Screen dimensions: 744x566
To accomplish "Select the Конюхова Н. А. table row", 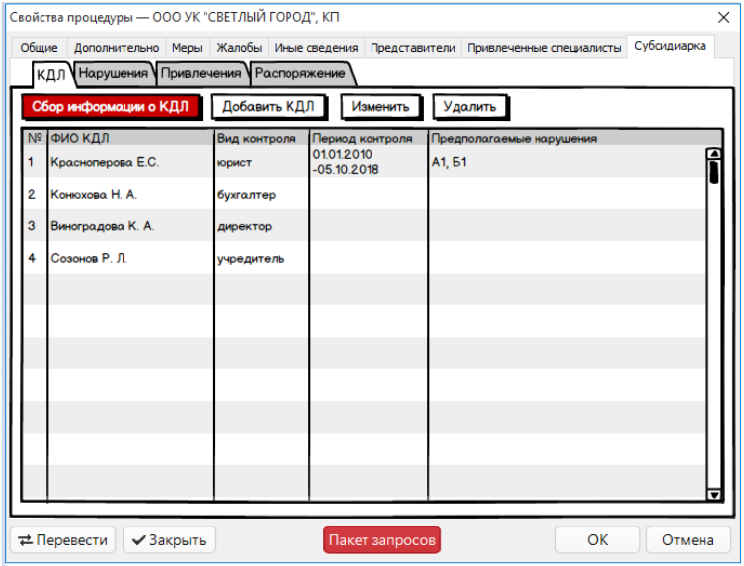I will [94, 195].
